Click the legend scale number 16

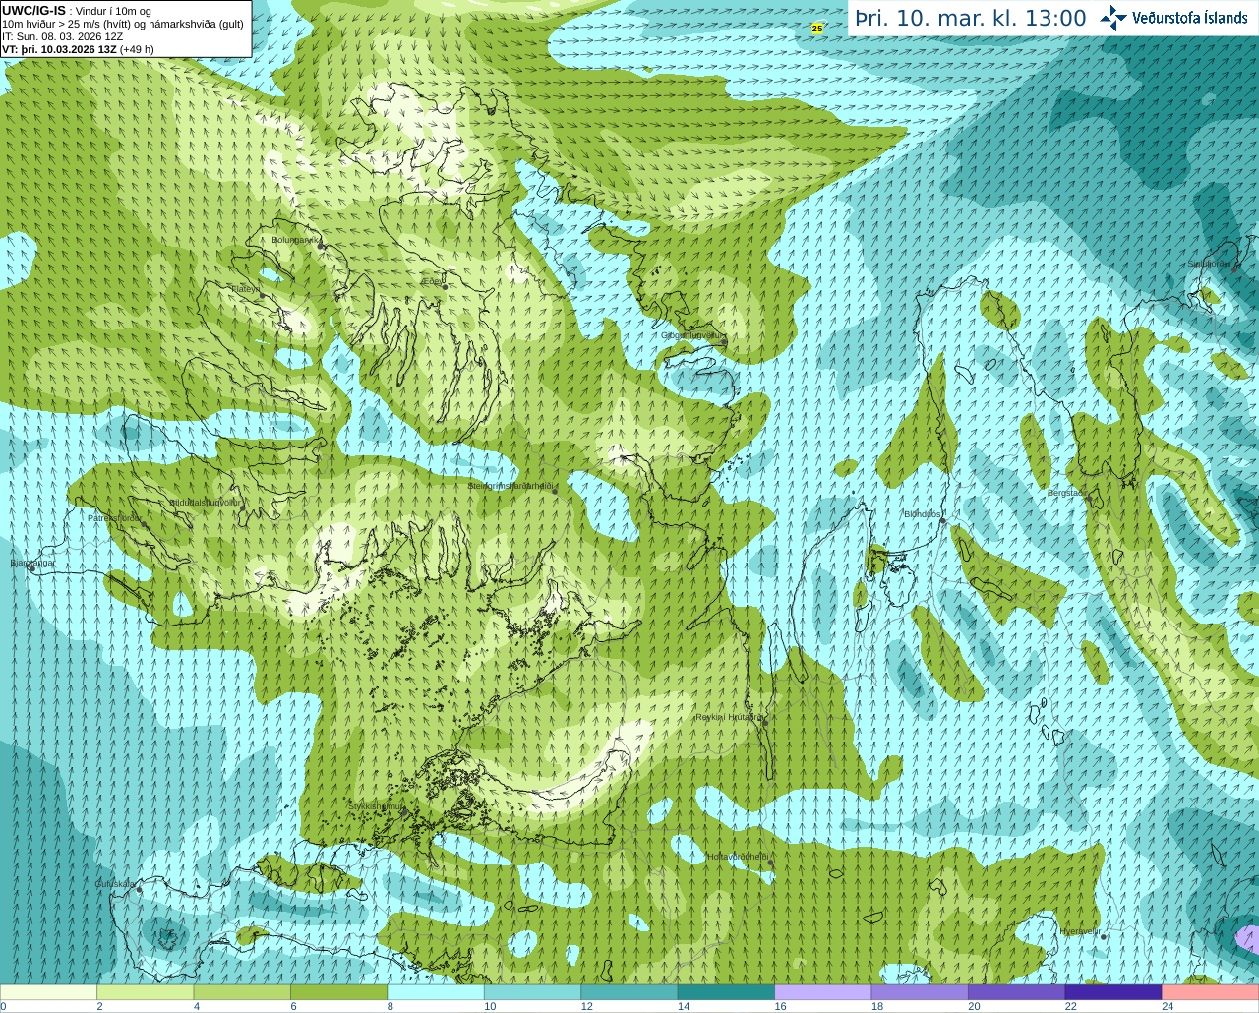point(781,1006)
